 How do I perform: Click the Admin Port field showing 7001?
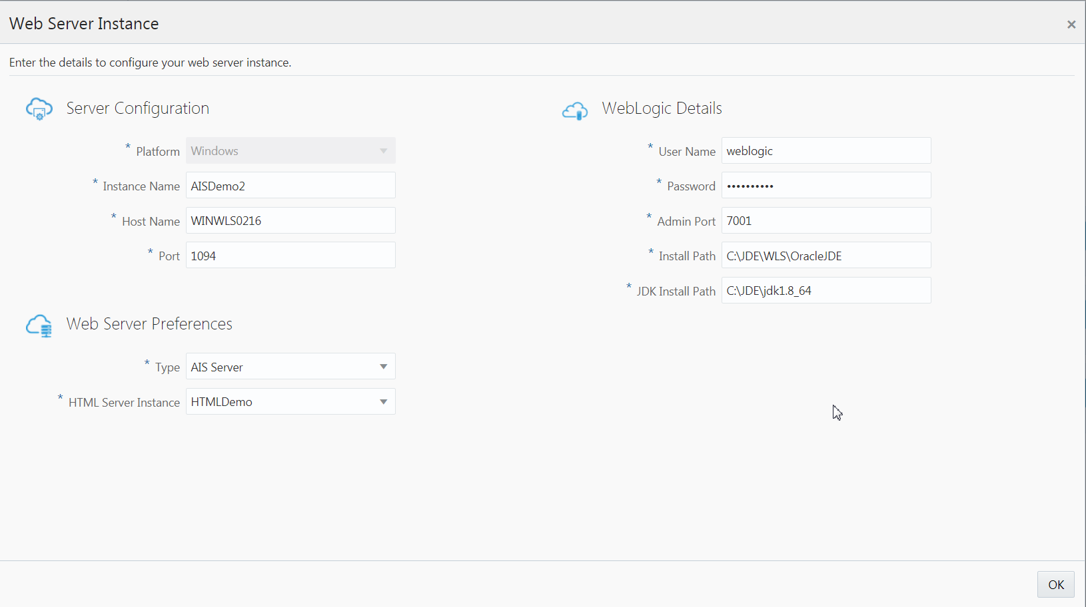click(x=825, y=220)
